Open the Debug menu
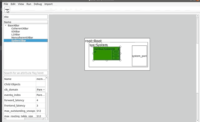 [x=37, y=4]
